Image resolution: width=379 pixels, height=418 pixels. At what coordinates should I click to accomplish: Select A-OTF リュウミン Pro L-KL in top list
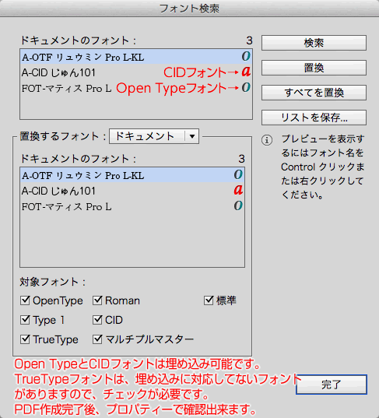(x=136, y=57)
